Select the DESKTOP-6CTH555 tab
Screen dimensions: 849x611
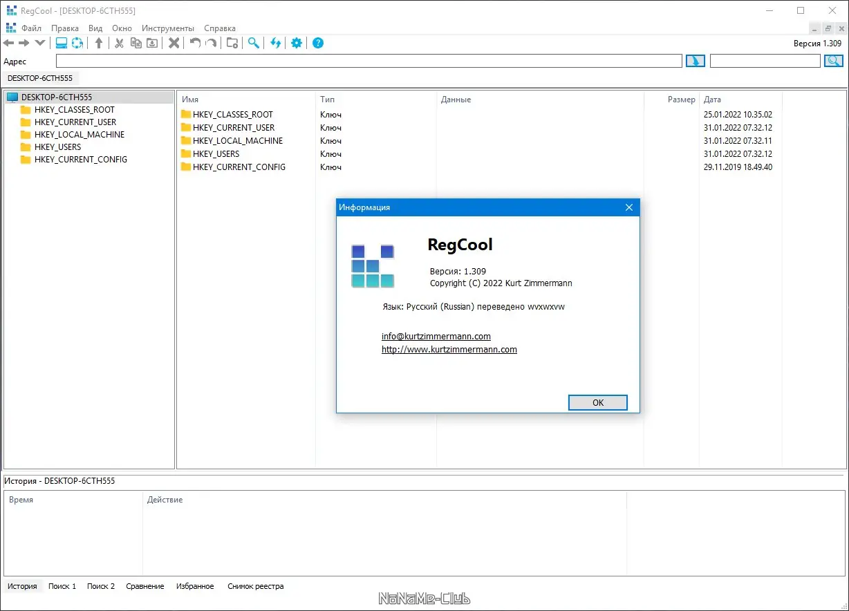coord(40,78)
